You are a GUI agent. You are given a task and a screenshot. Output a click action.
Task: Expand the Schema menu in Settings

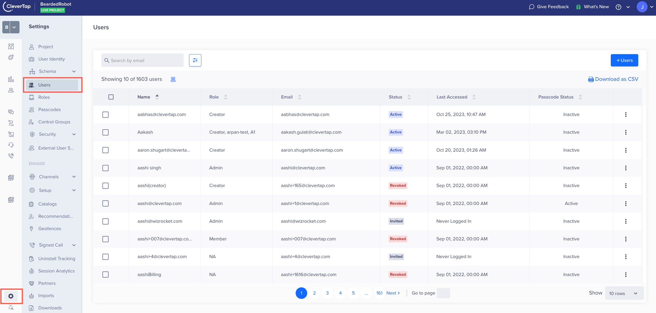[74, 71]
